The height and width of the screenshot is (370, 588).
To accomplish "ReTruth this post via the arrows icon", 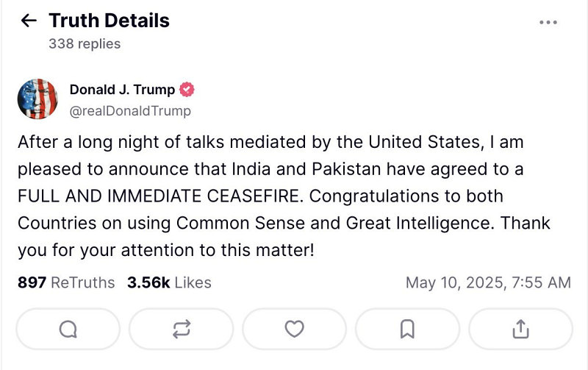I will [181, 329].
